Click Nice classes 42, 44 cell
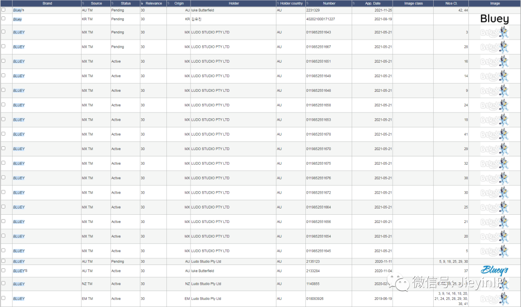 [463, 10]
